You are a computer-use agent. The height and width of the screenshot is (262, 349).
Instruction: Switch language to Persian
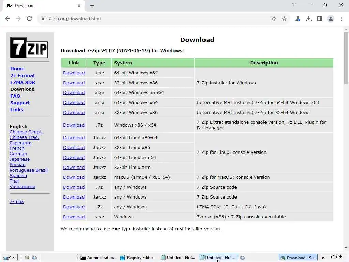(x=17, y=165)
